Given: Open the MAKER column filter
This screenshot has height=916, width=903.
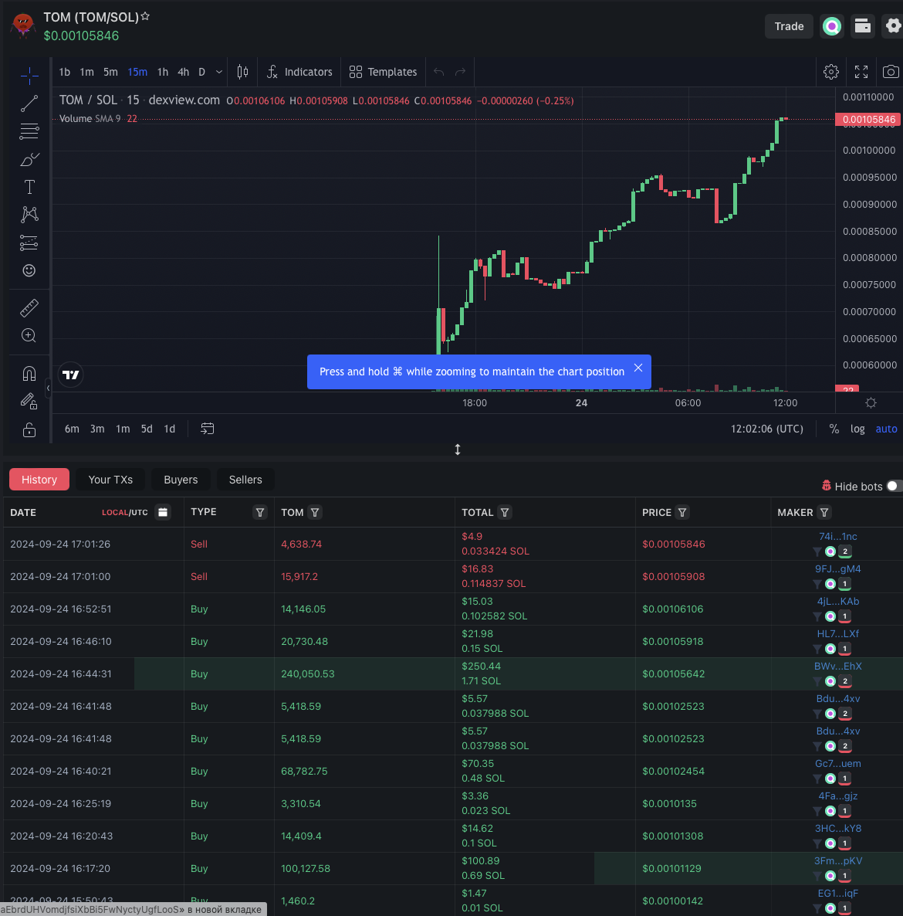Looking at the screenshot, I should 824,512.
